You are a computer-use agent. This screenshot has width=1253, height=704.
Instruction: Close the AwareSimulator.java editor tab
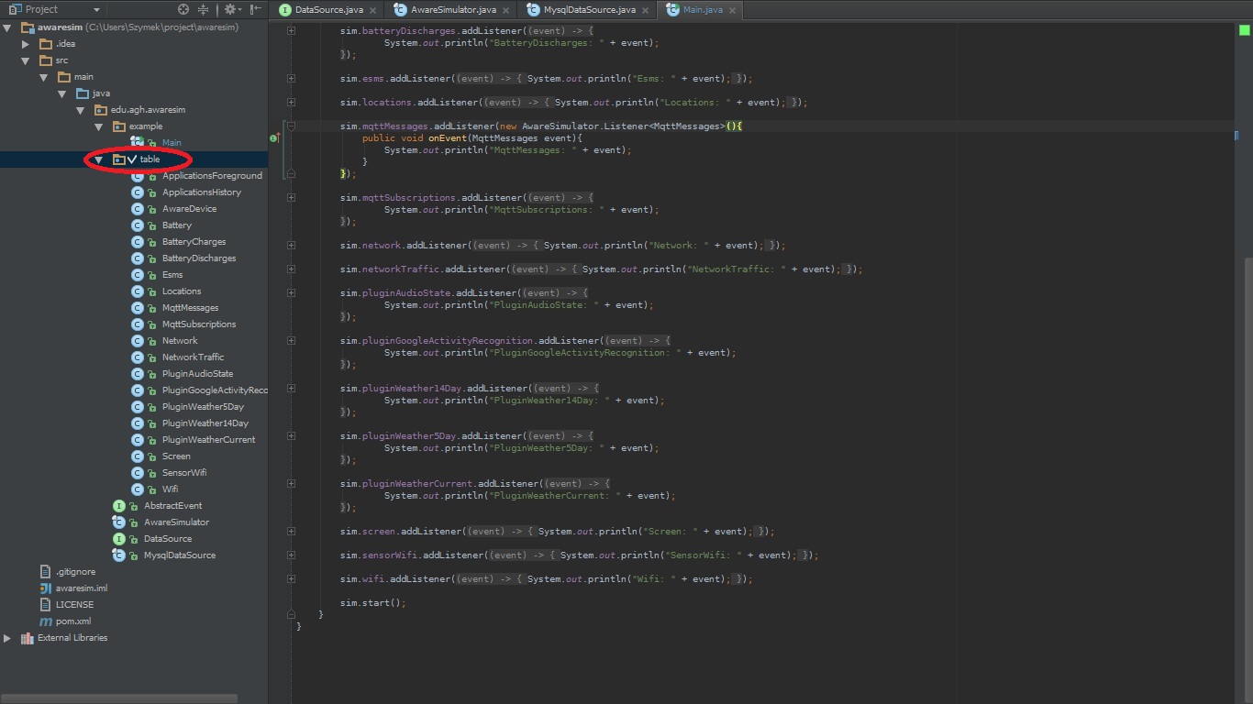click(506, 10)
